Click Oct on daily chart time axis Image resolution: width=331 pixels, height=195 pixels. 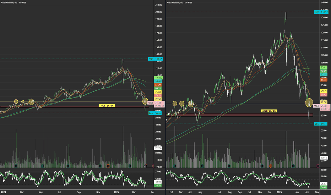click(249, 192)
